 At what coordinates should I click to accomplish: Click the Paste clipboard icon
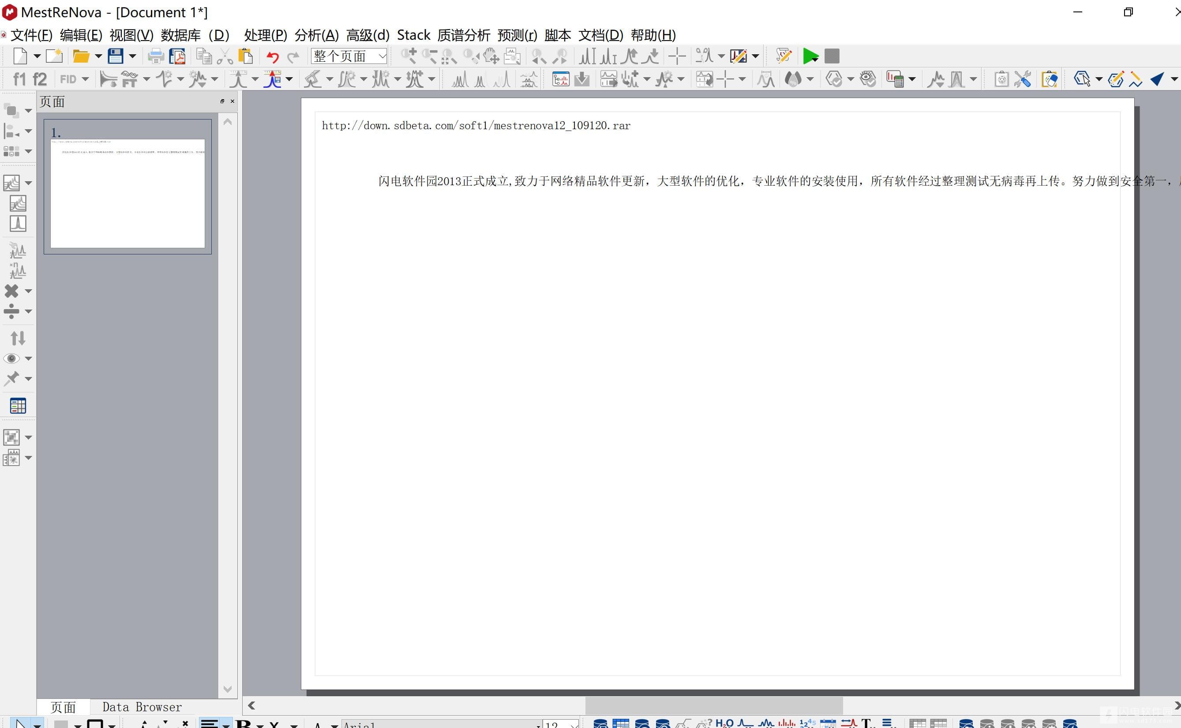pyautogui.click(x=246, y=56)
